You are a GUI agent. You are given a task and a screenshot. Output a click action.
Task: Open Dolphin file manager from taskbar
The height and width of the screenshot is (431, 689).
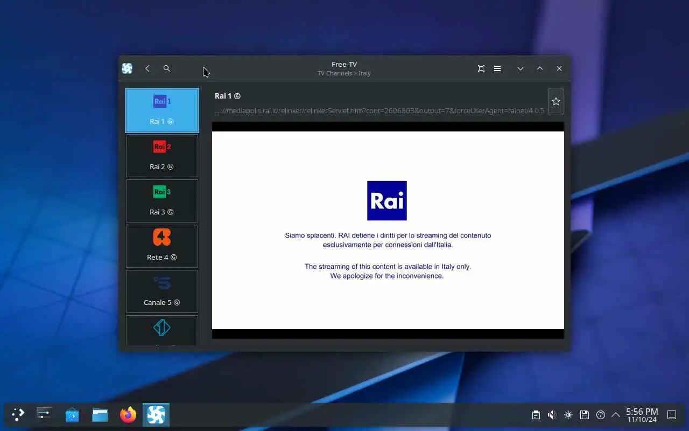click(100, 414)
